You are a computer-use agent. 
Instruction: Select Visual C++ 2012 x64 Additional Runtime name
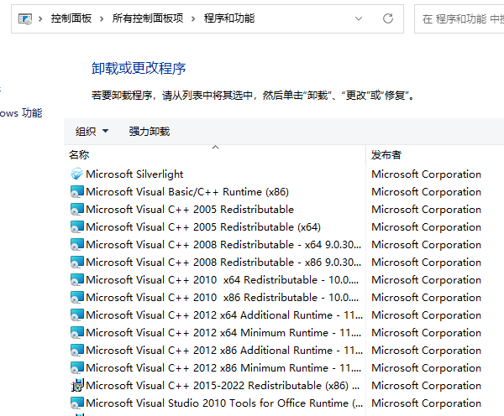(x=224, y=315)
